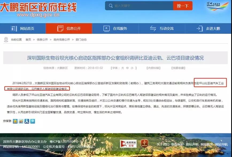Click the 网站首页 newspaper icon

coord(14,29)
